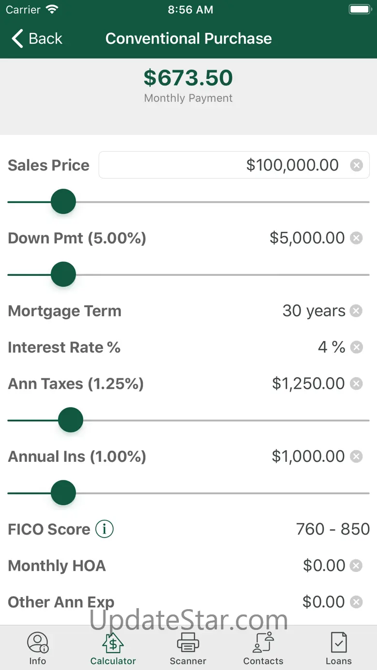The height and width of the screenshot is (670, 377).
Task: Open the Loans tab
Action: click(x=339, y=648)
